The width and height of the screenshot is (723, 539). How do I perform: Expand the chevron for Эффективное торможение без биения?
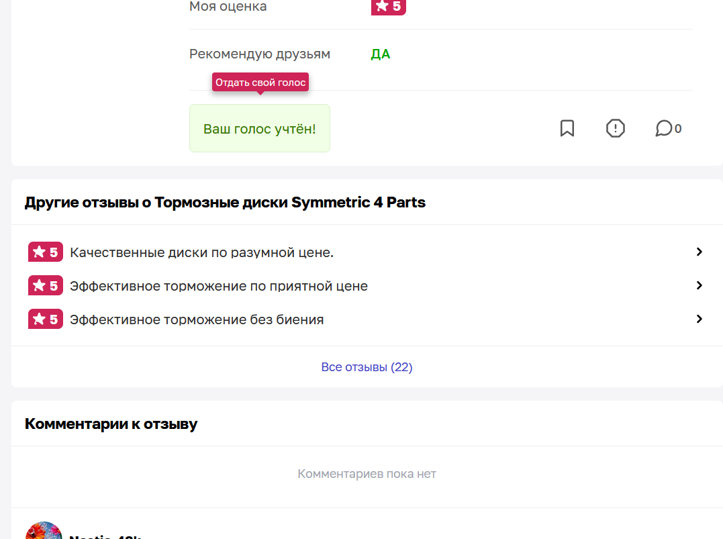click(699, 319)
